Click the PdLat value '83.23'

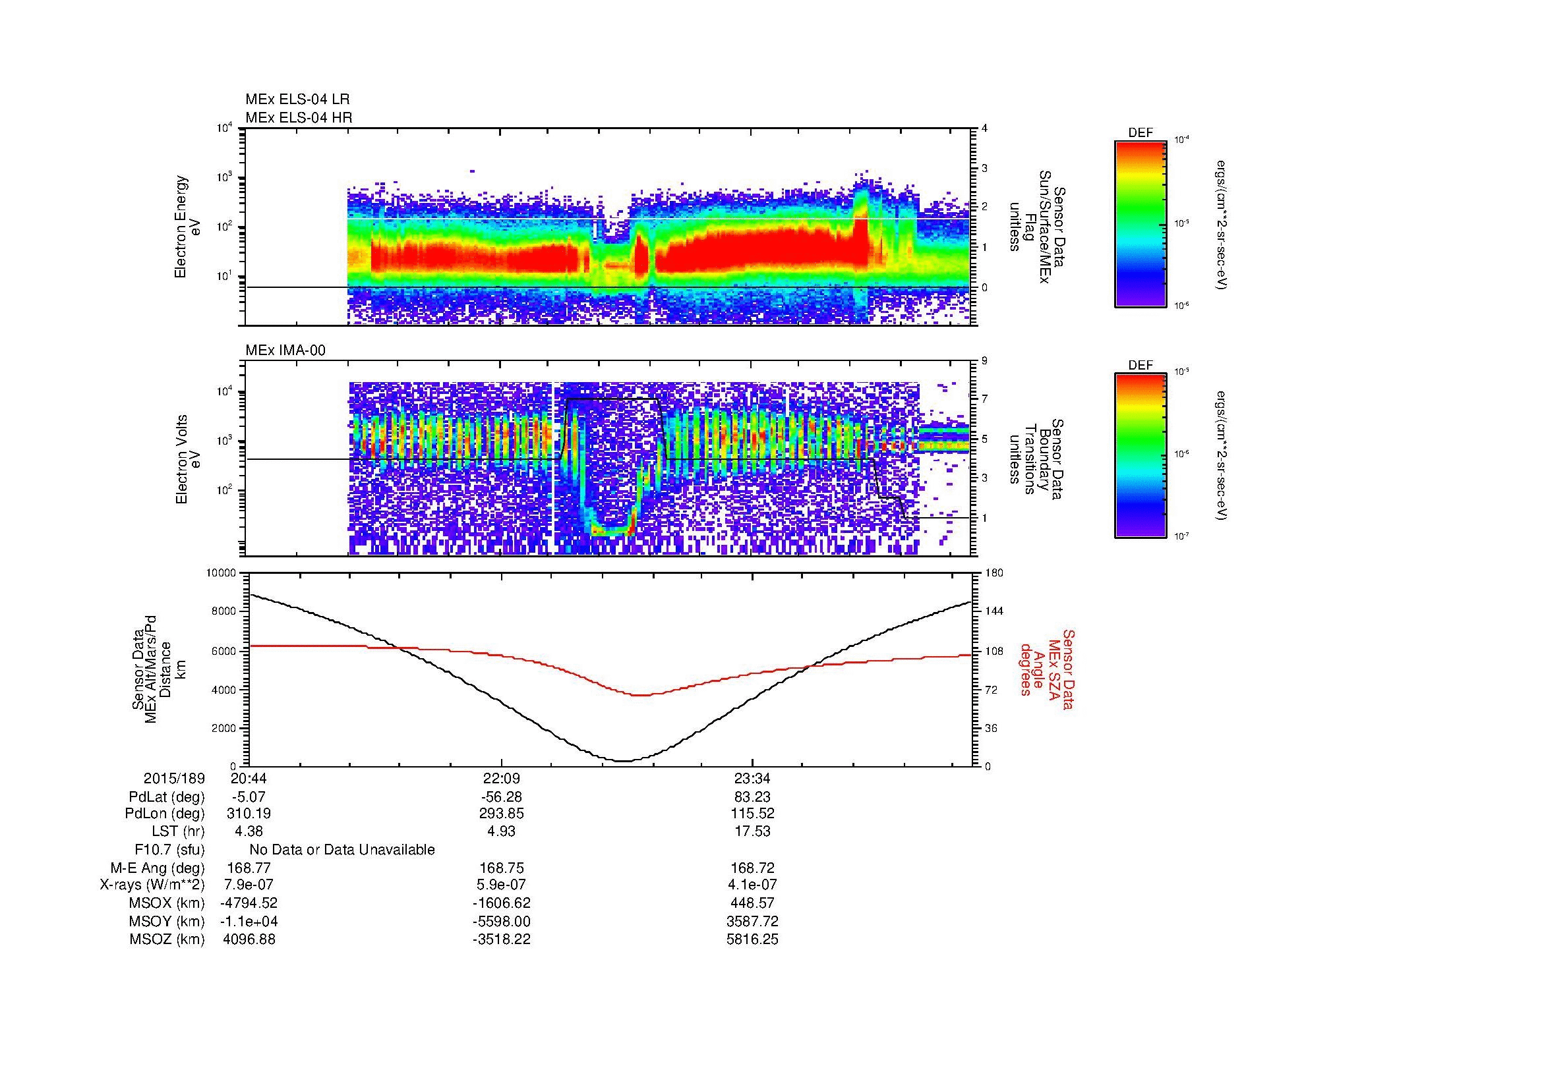(752, 797)
